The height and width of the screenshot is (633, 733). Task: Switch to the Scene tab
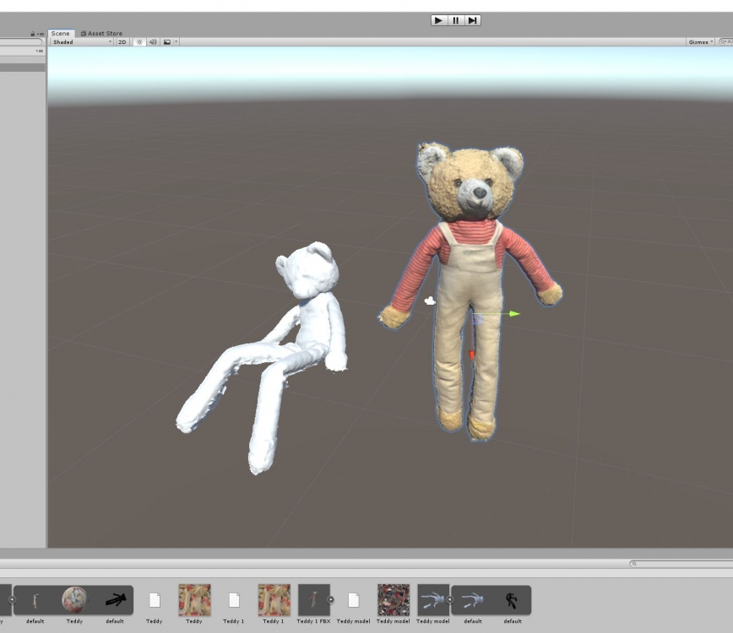click(60, 34)
